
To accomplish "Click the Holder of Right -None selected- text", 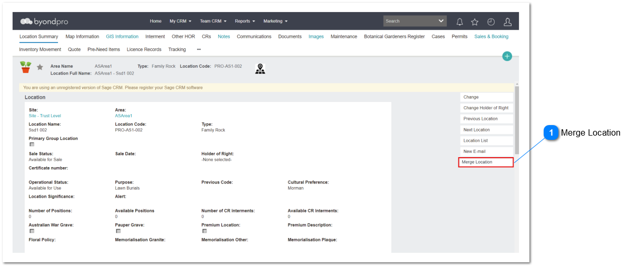I will point(217,159).
